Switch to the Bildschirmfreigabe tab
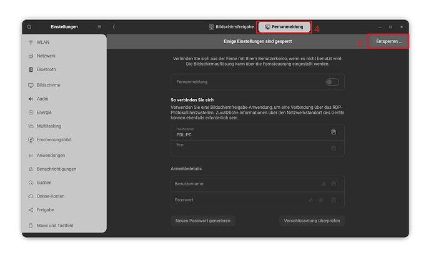This screenshot has width=431, height=262. pyautogui.click(x=231, y=27)
